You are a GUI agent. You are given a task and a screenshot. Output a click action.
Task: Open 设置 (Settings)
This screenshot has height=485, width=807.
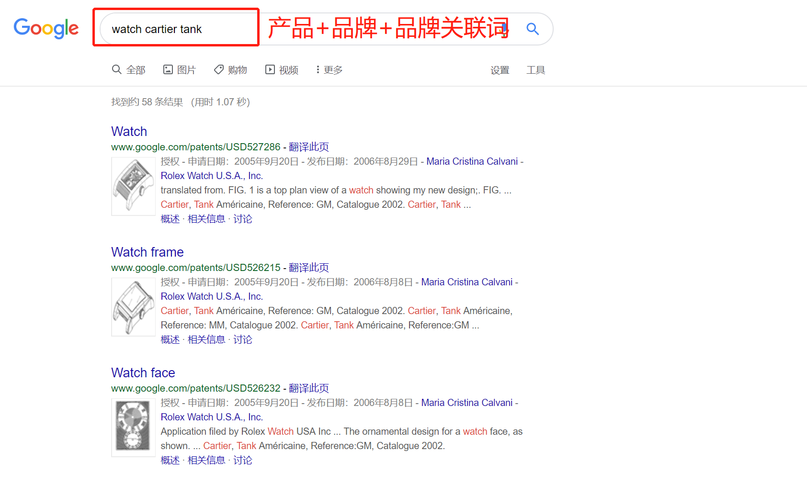500,70
